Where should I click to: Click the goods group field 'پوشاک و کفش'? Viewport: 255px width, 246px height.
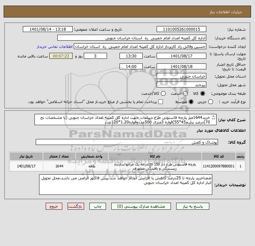[127, 142]
